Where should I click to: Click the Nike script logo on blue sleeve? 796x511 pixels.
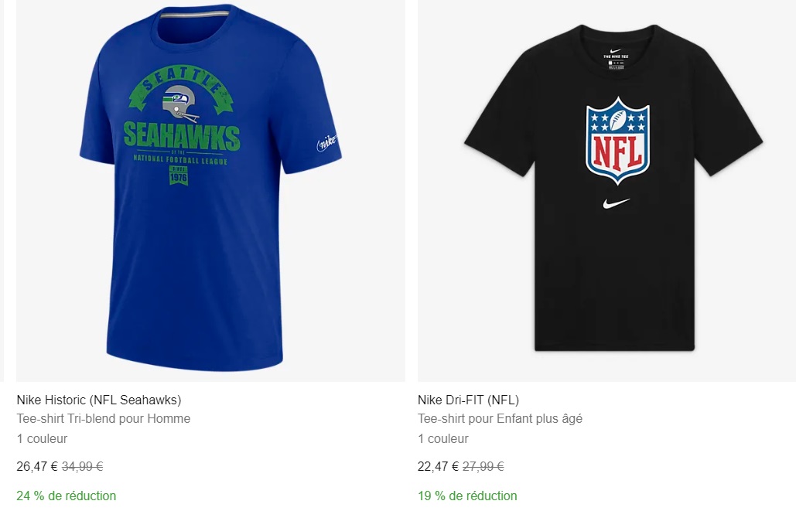tap(328, 141)
